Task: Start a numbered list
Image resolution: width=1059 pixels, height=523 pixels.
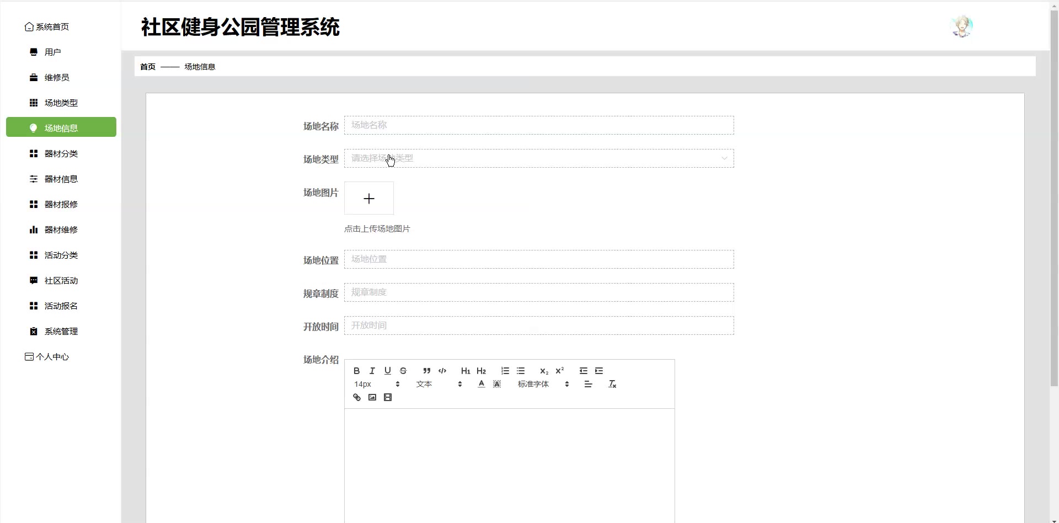Action: 505,371
